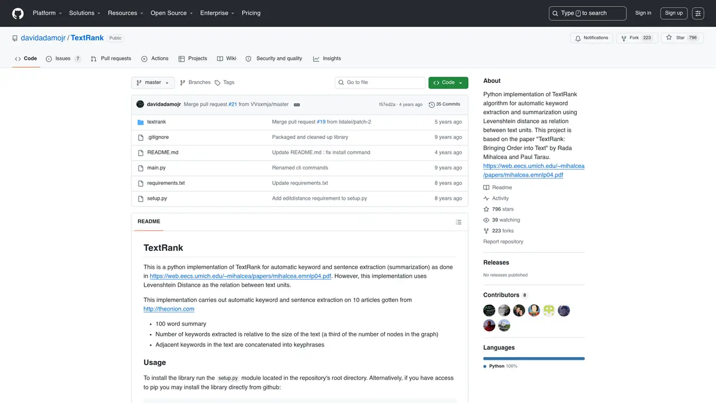
Task: Open first contributor avatar
Action: 489,311
